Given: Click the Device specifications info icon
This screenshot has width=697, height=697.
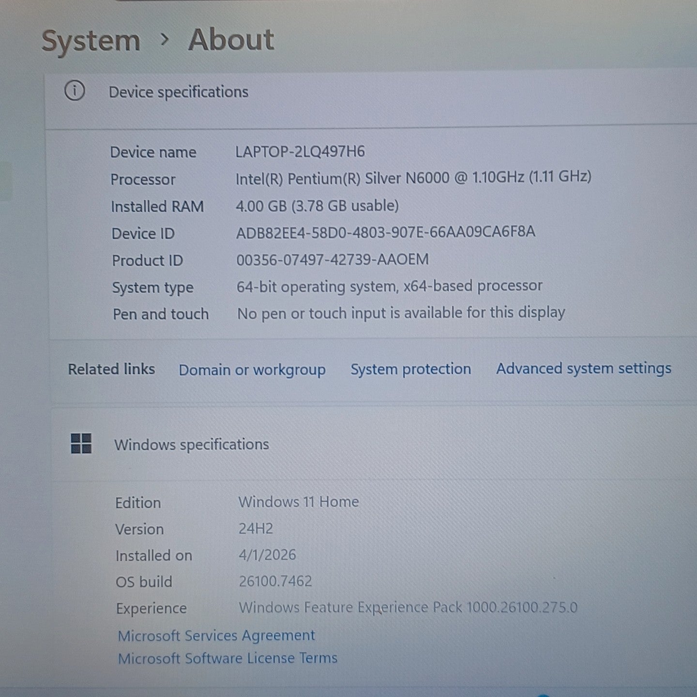Looking at the screenshot, I should click(75, 91).
